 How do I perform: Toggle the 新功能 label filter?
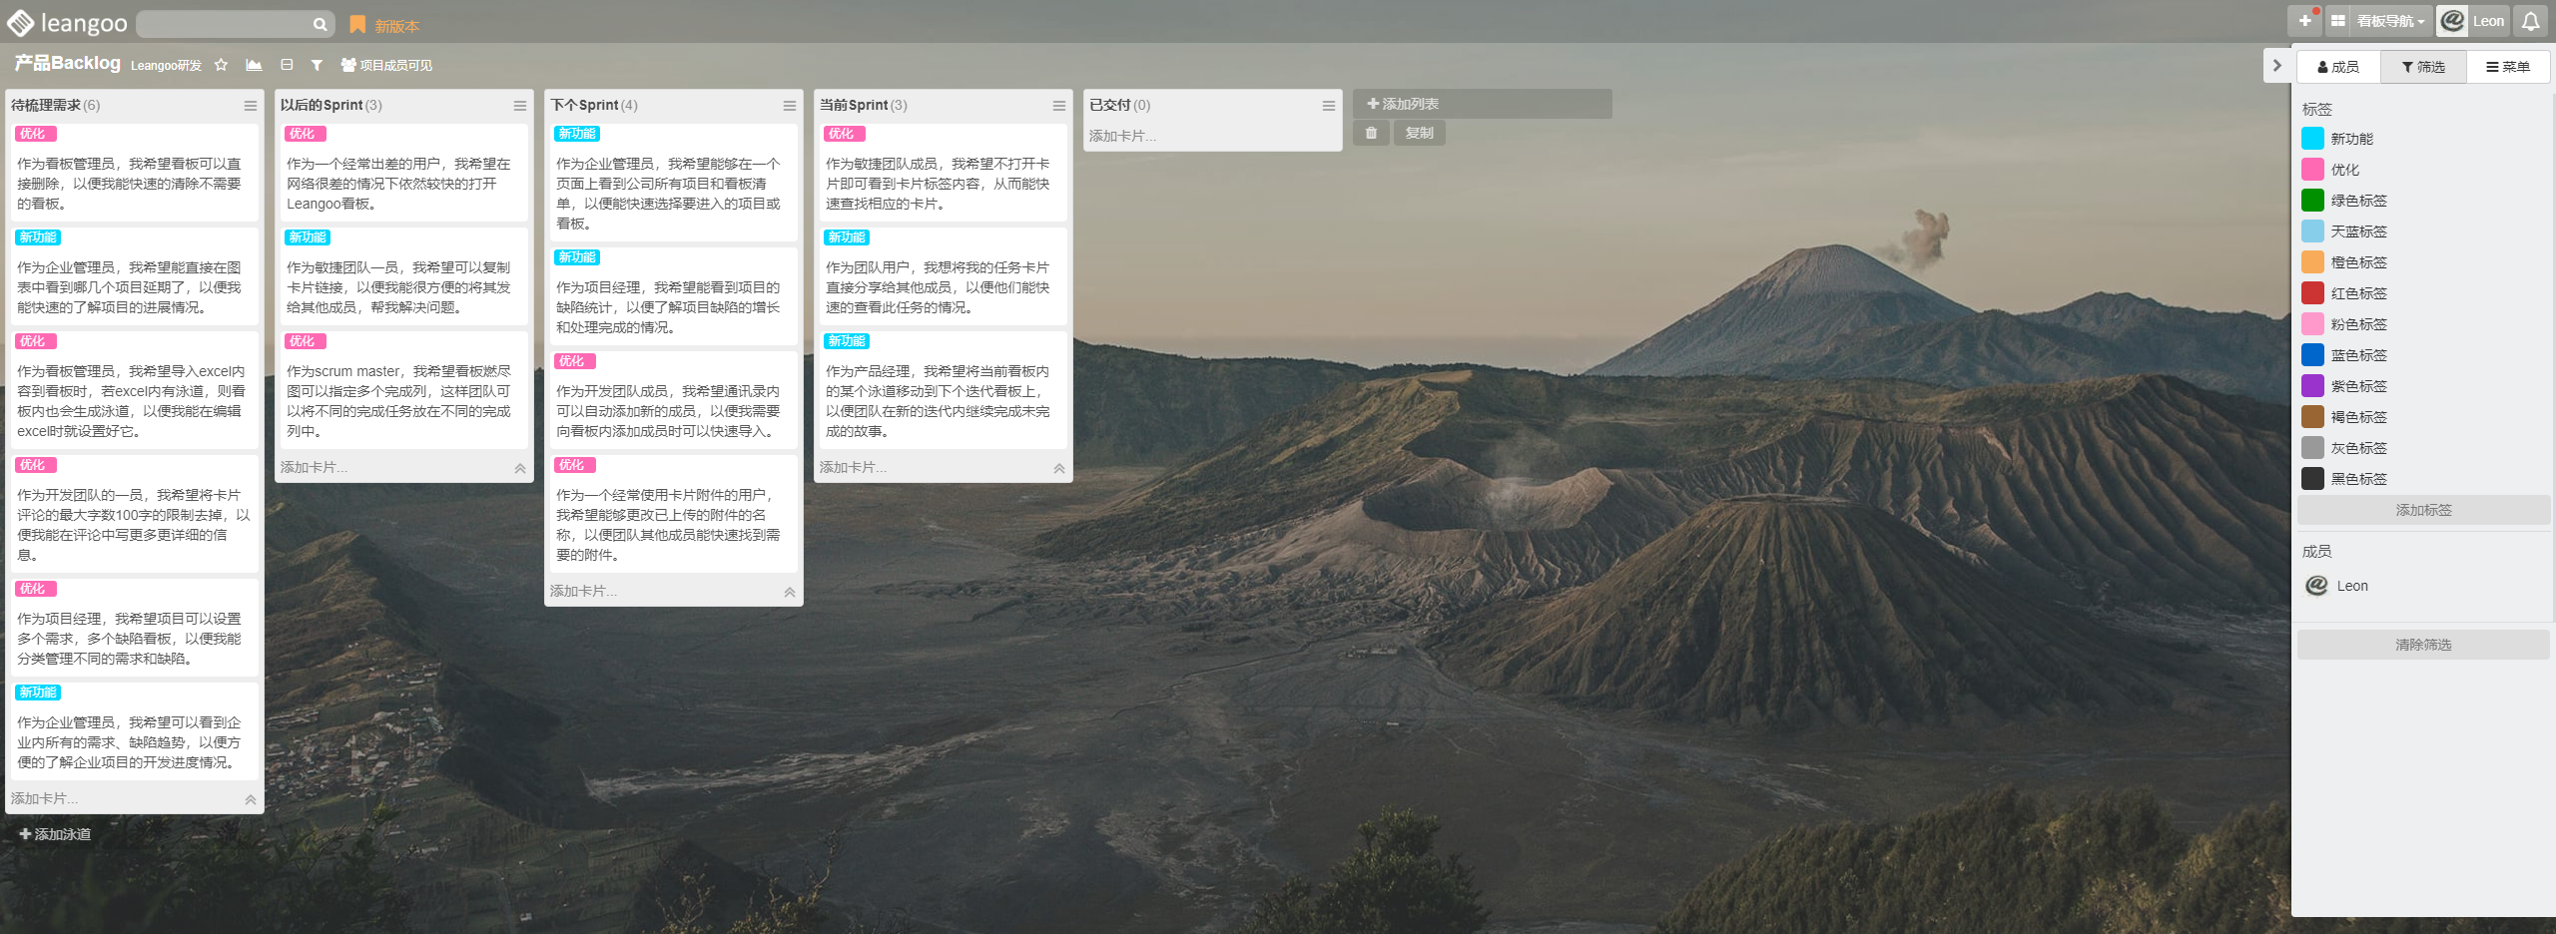(x=2350, y=139)
